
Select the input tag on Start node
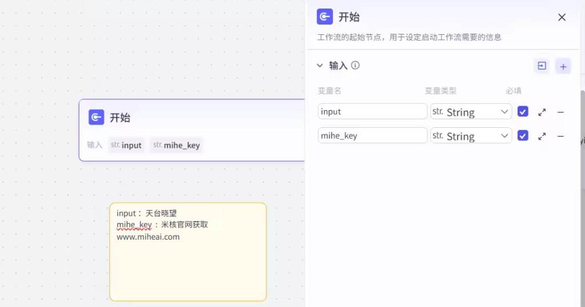click(126, 145)
